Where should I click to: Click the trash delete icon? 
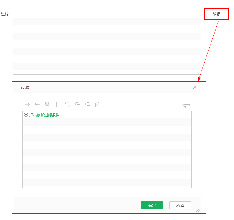pyautogui.click(x=97, y=104)
